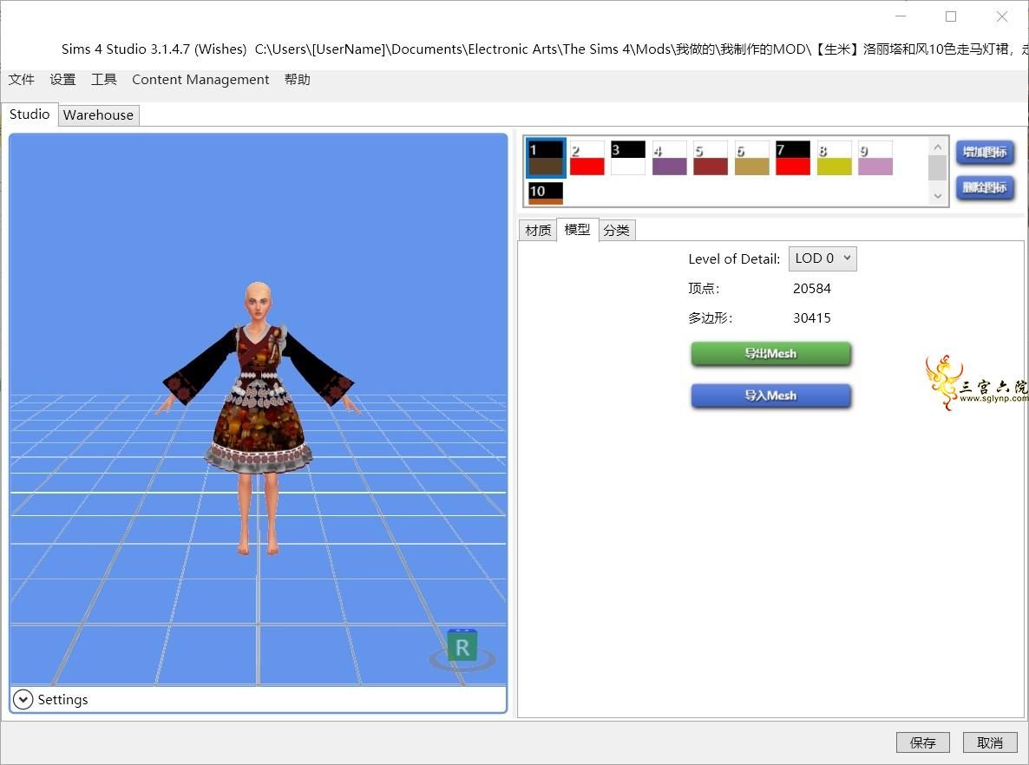
Task: Switch to the 材质 texture tab
Action: click(538, 231)
